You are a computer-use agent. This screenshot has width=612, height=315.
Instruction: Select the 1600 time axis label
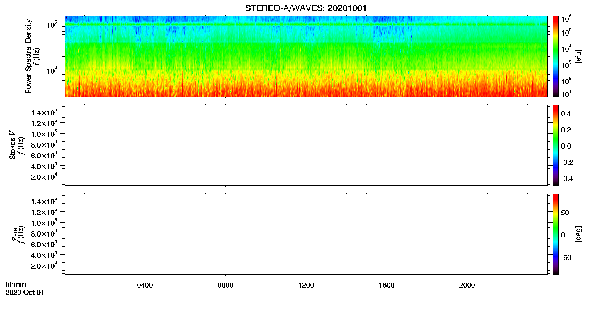click(387, 285)
